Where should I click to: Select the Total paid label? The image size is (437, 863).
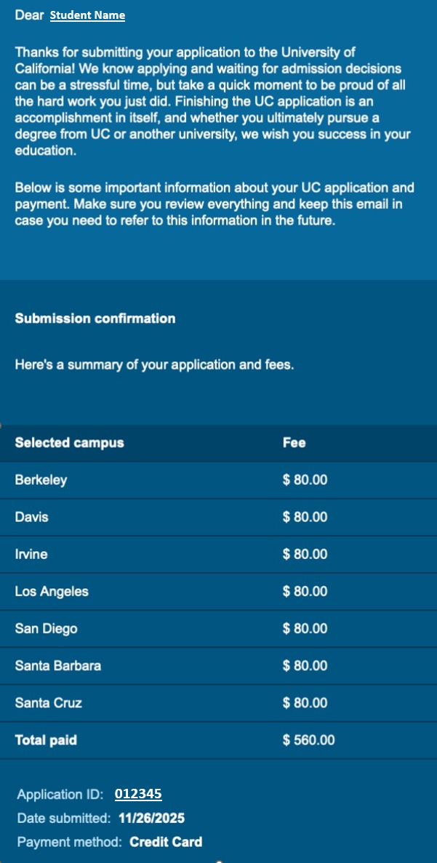point(46,740)
